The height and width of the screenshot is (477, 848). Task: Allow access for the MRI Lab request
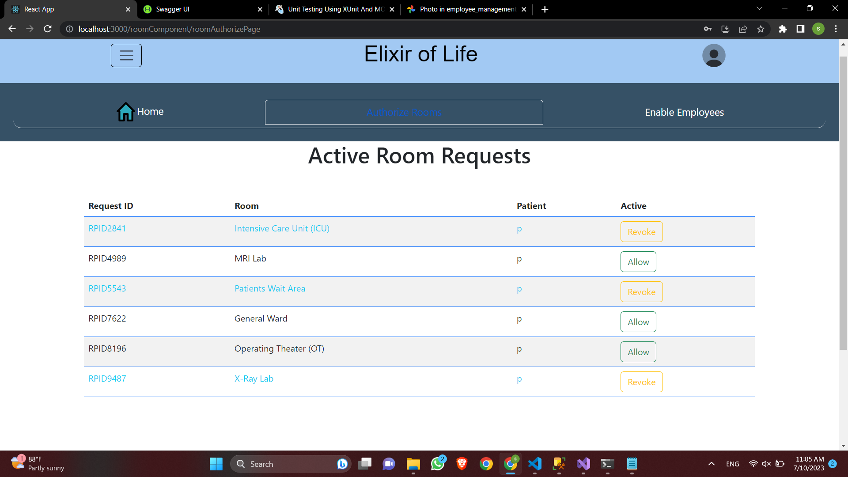click(638, 261)
